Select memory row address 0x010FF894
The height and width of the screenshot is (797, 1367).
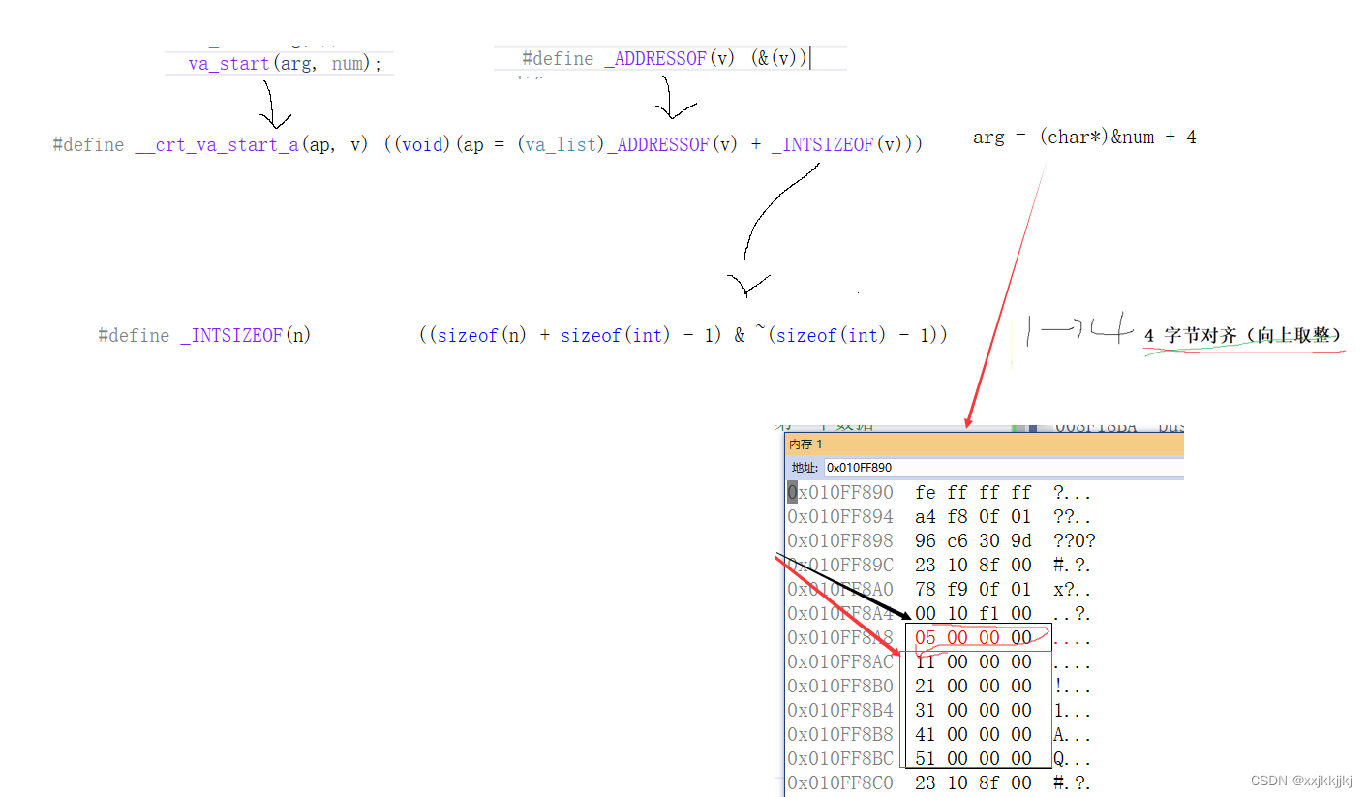tap(840, 517)
